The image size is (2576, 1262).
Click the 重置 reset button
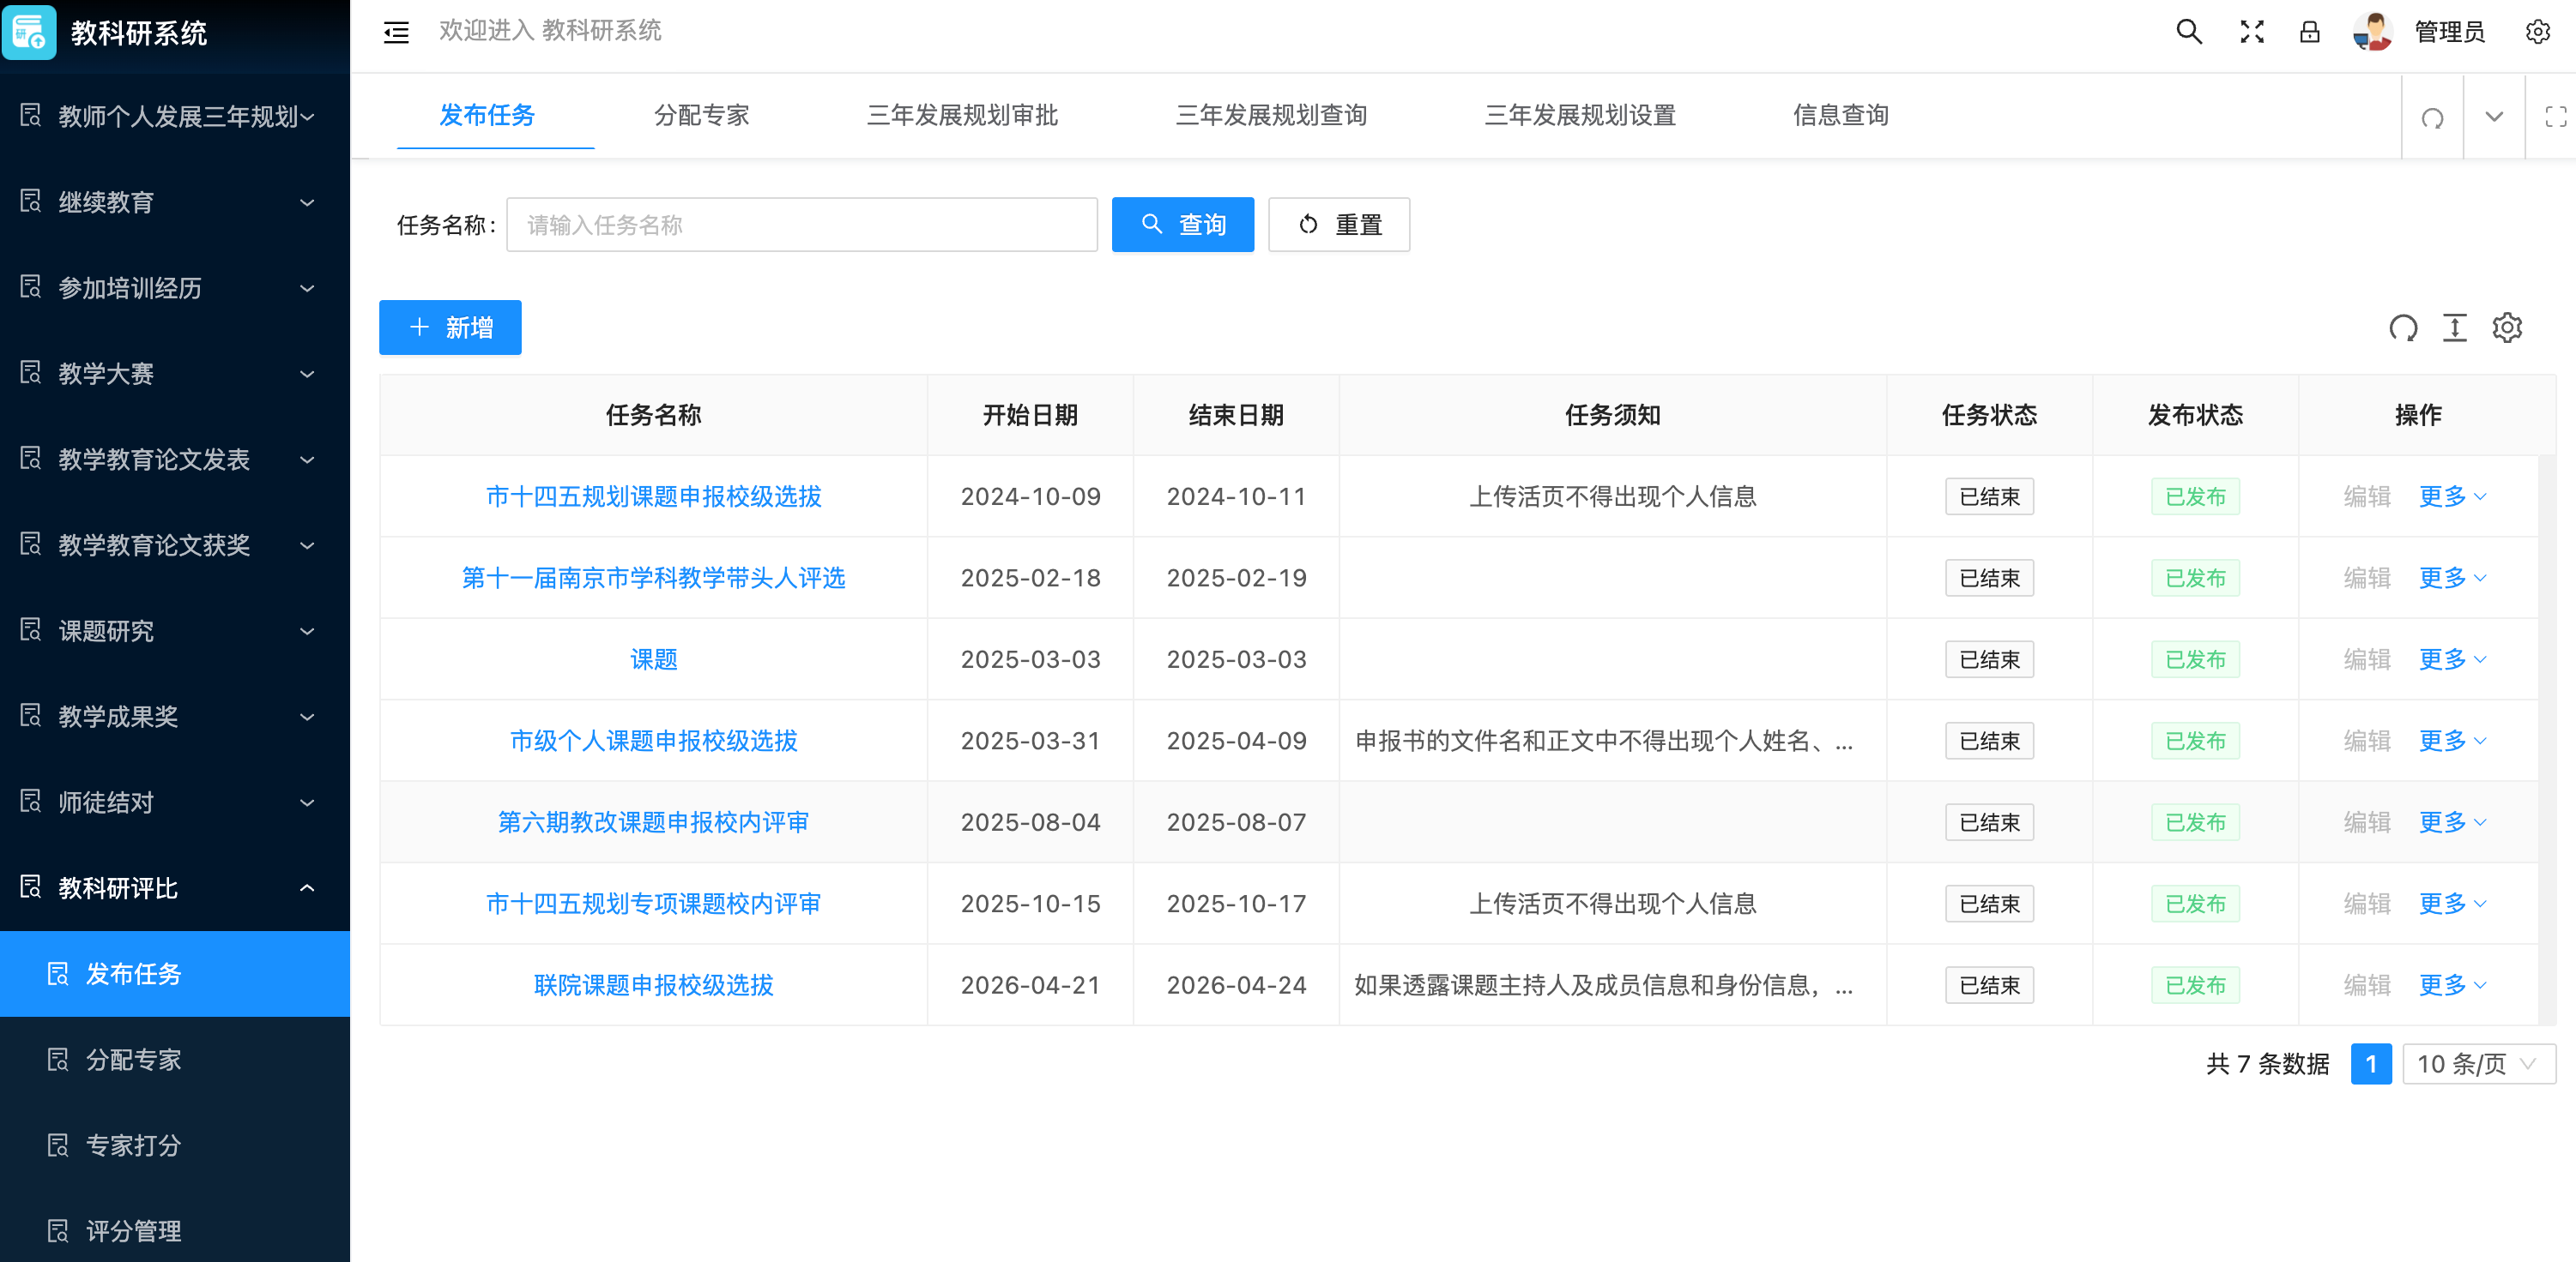click(1339, 224)
